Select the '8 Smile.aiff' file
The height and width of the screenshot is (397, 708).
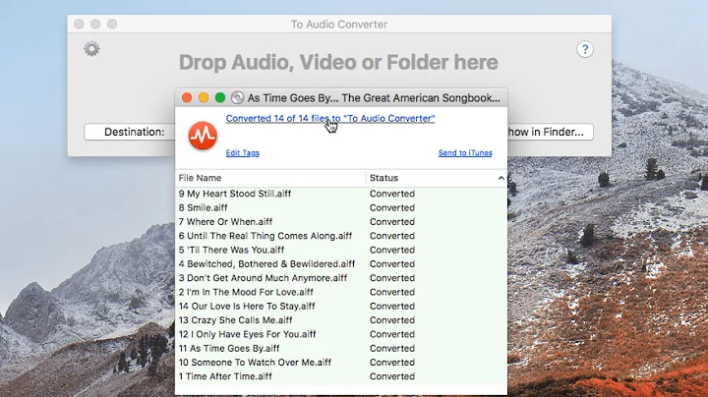pos(341,207)
